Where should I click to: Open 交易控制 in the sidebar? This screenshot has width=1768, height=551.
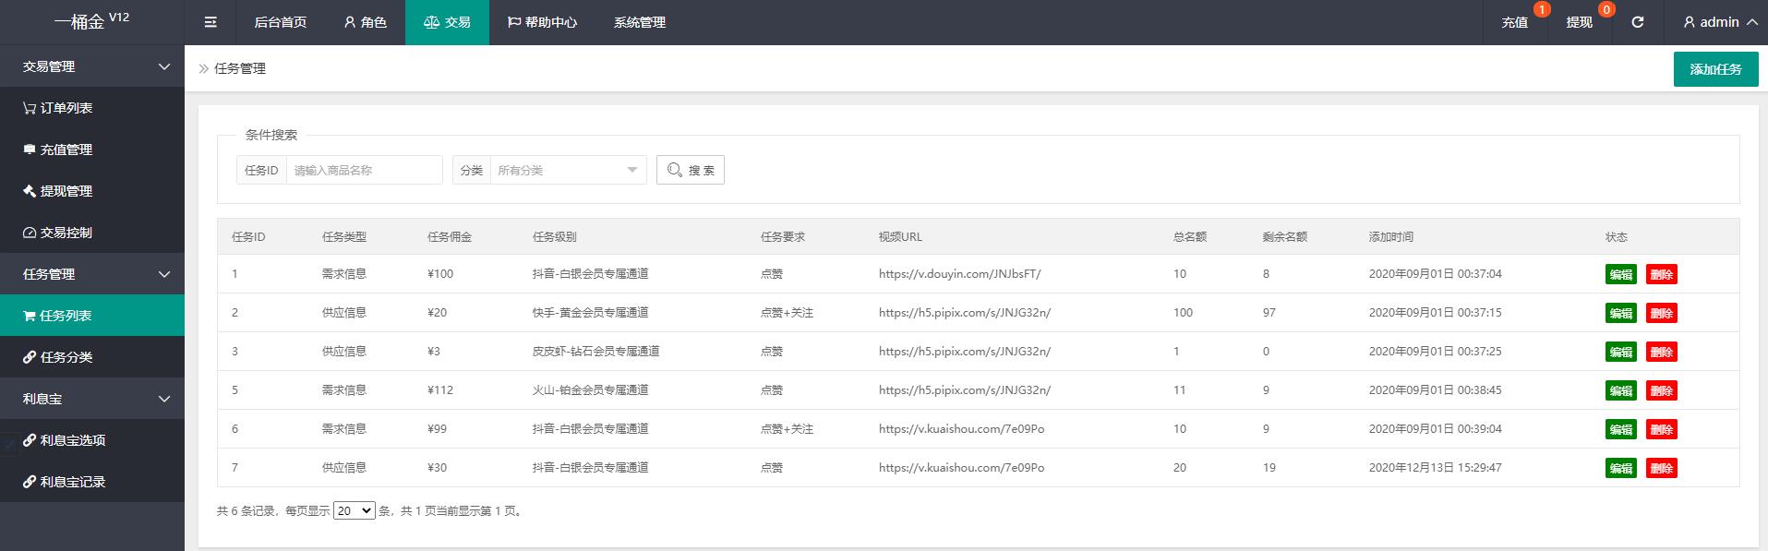click(x=92, y=233)
